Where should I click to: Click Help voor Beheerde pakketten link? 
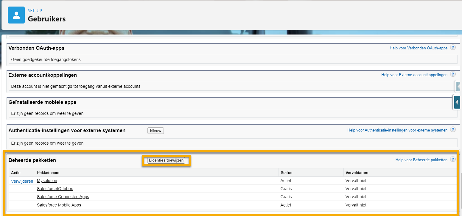pyautogui.click(x=421, y=160)
